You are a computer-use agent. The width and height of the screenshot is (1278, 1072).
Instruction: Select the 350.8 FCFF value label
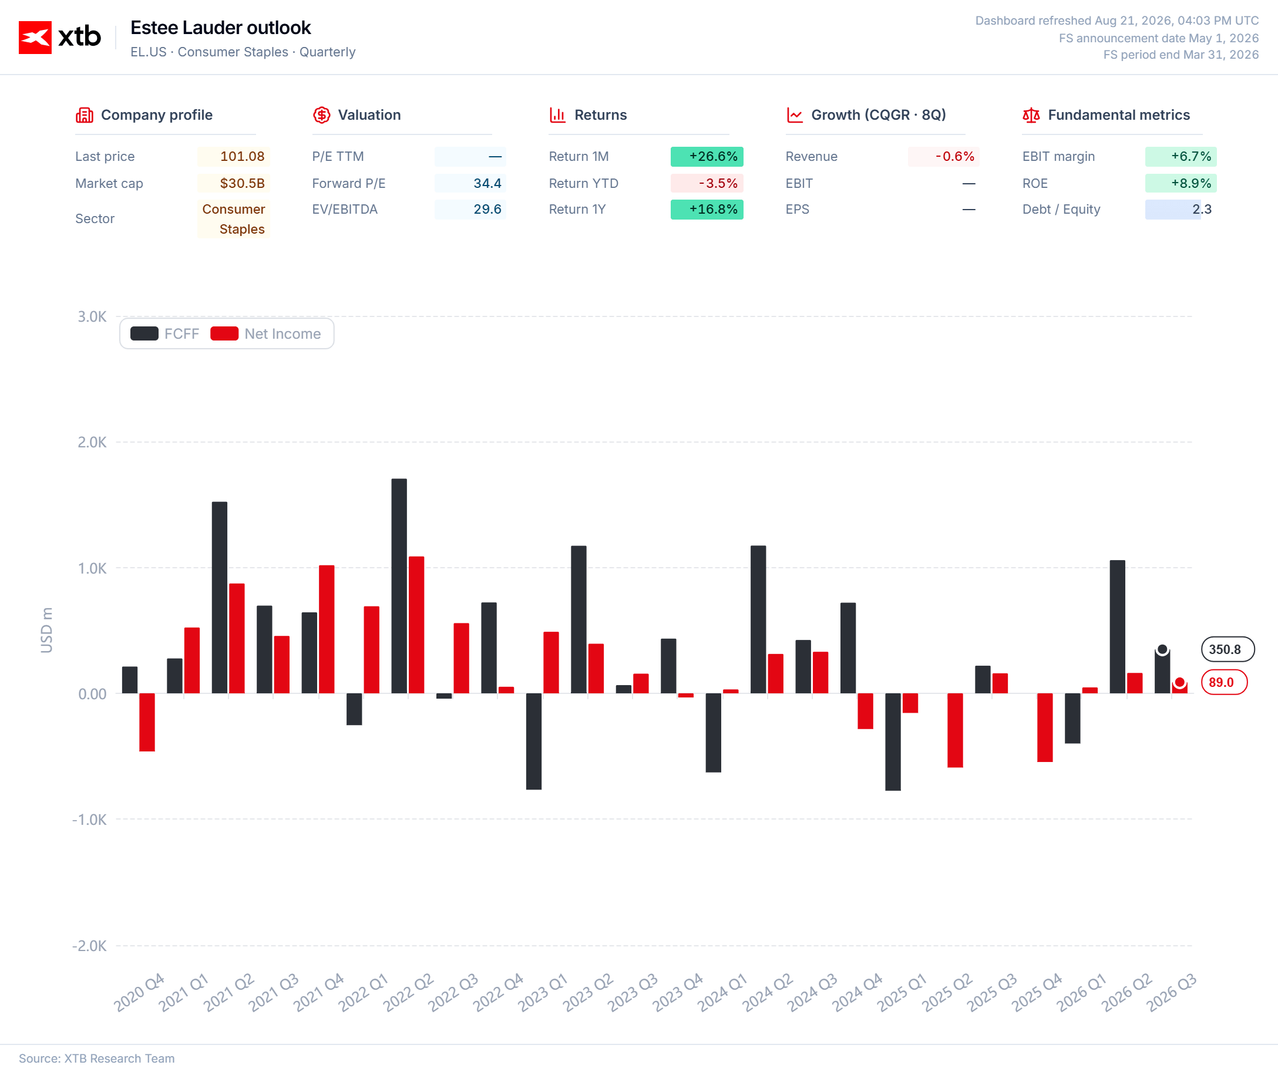1227,649
